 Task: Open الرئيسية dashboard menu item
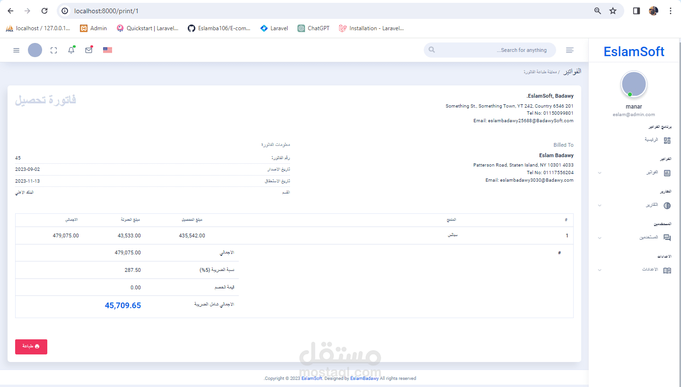coord(652,140)
